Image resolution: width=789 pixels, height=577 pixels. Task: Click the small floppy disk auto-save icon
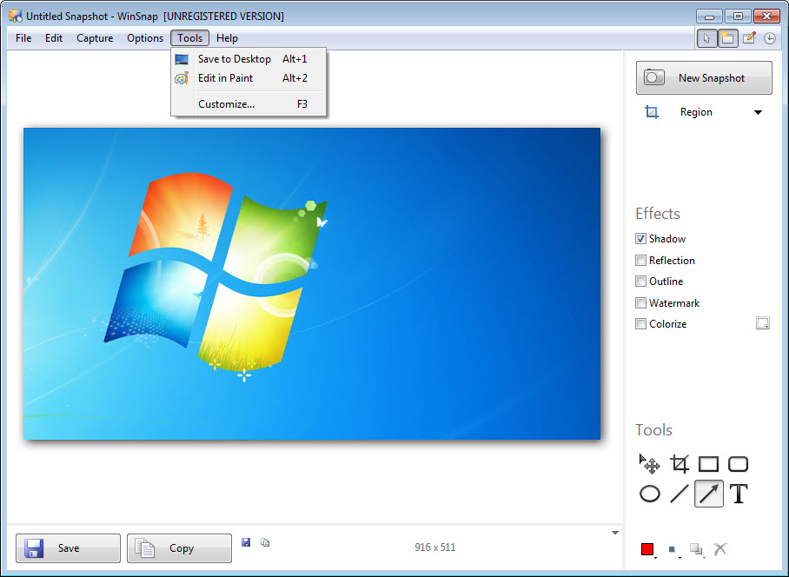tap(246, 542)
